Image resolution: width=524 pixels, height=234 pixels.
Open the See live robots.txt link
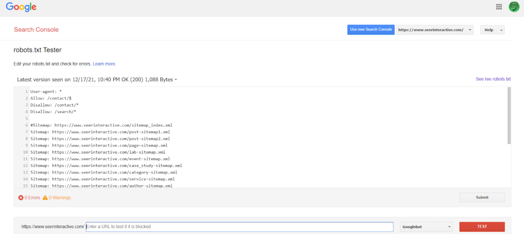493,79
